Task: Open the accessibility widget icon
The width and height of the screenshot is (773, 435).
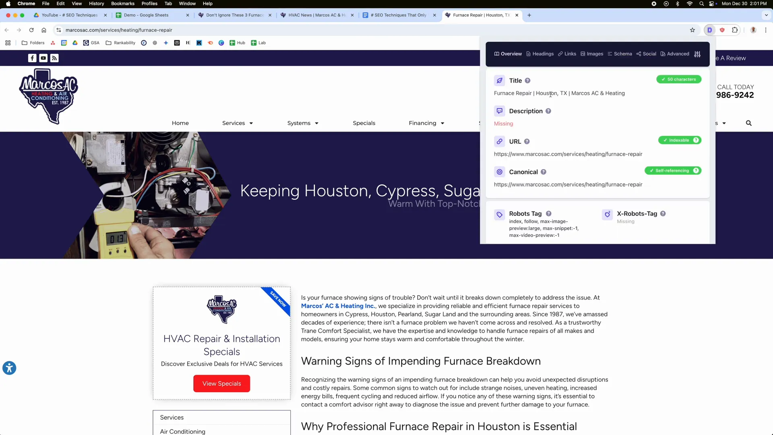Action: [9, 368]
